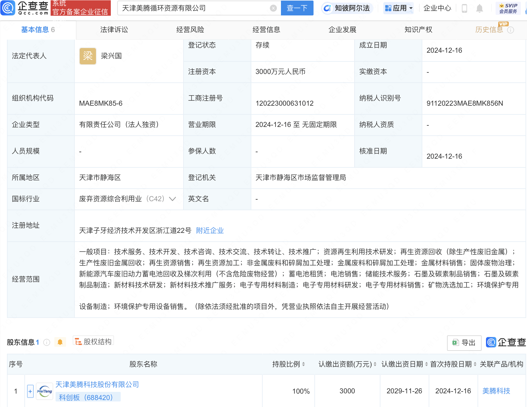Open 美腾科技 related product link
This screenshot has height=407, width=527.
pyautogui.click(x=496, y=391)
